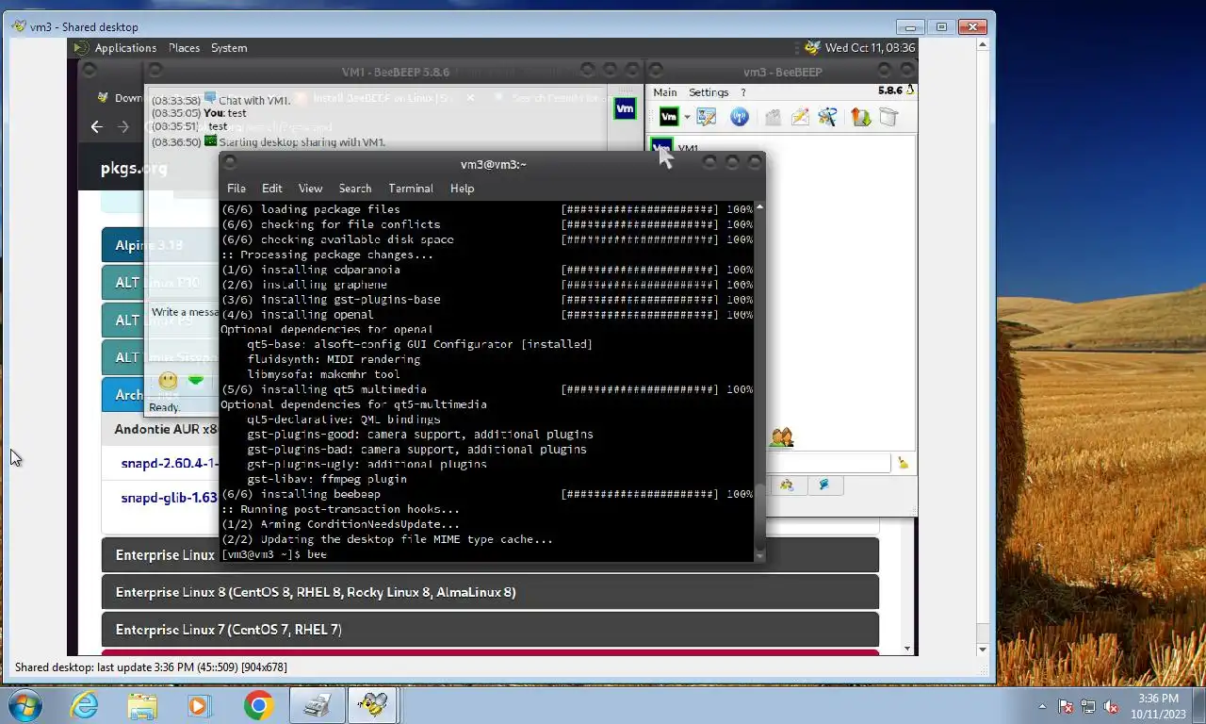The width and height of the screenshot is (1206, 724).
Task: Open Internet Explorer from the taskbar
Action: coord(84,705)
